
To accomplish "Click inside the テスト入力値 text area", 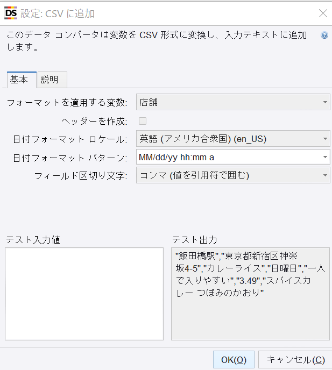I will tap(84, 294).
